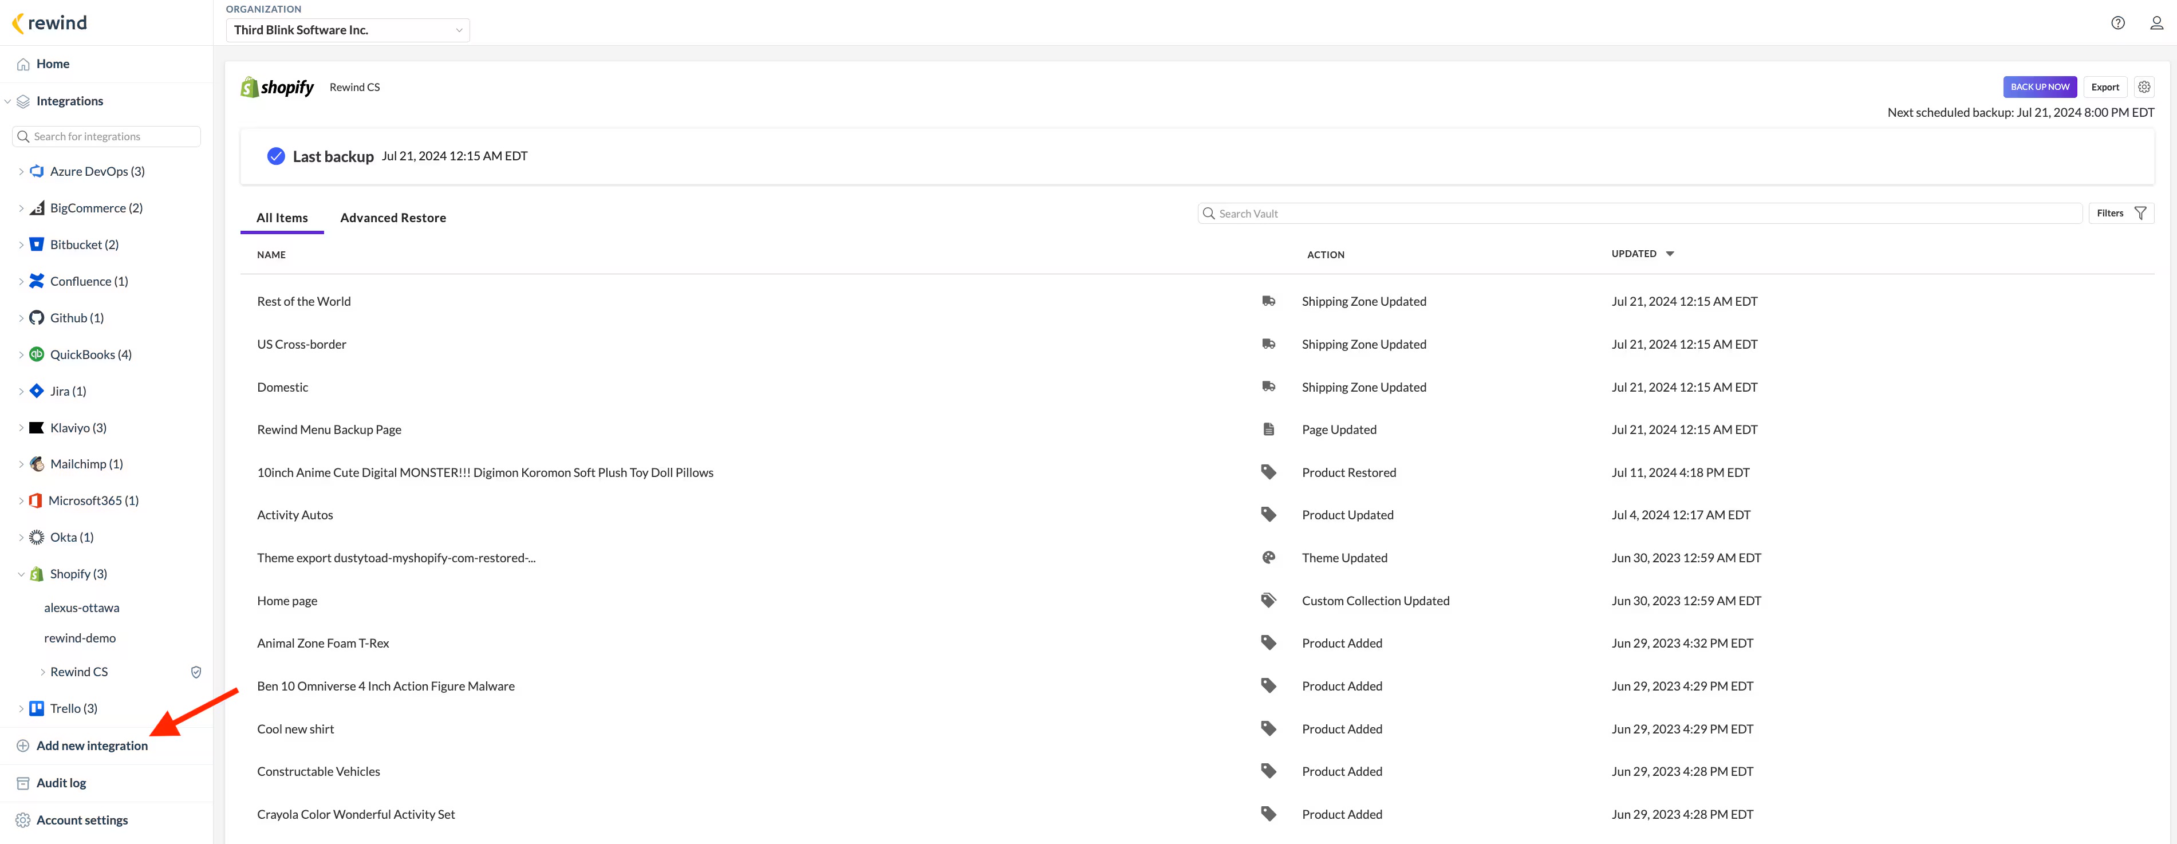Image resolution: width=2177 pixels, height=844 pixels.
Task: Click the Klaviyo icon
Action: click(x=36, y=428)
